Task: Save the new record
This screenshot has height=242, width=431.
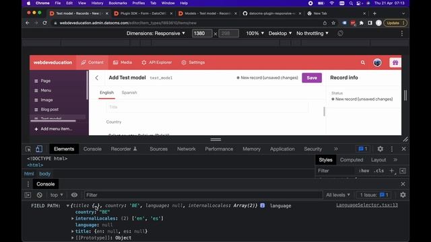Action: (312, 78)
